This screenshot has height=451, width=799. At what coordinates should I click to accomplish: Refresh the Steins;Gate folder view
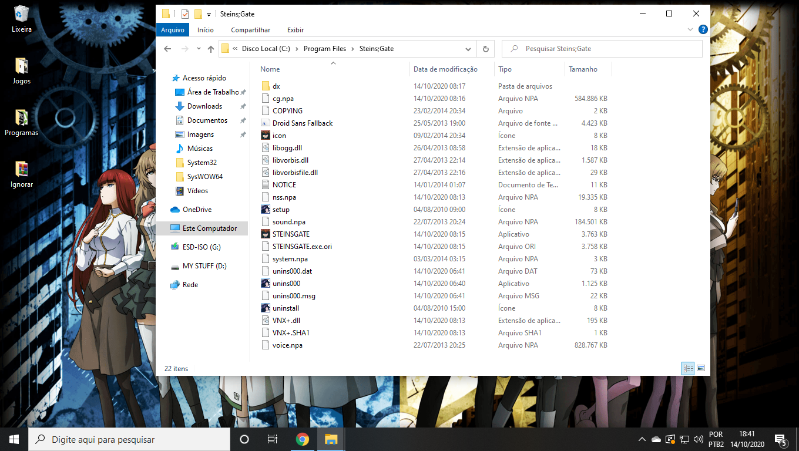(x=485, y=49)
